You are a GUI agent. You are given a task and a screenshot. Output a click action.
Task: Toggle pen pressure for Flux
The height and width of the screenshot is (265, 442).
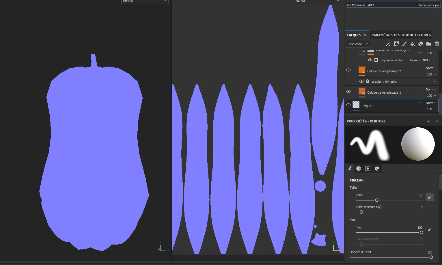tap(429, 230)
